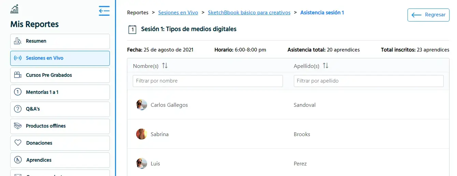
Task: Sort the table by Nombre(s) arrows
Action: click(165, 66)
